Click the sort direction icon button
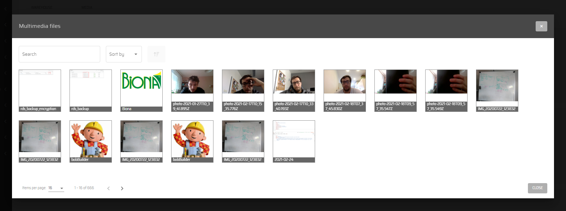Viewport: 566px width, 211px height. [156, 54]
